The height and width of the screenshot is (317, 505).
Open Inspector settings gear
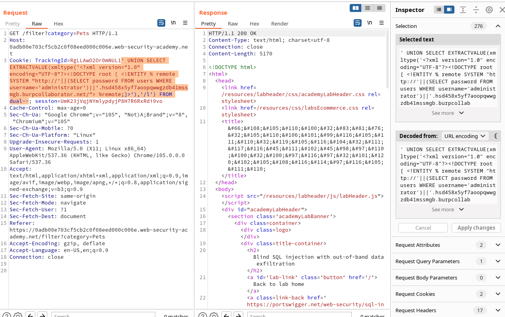click(x=489, y=10)
